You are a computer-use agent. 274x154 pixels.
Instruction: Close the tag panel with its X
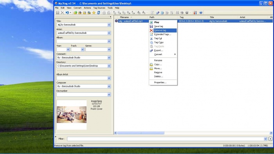click(110, 17)
